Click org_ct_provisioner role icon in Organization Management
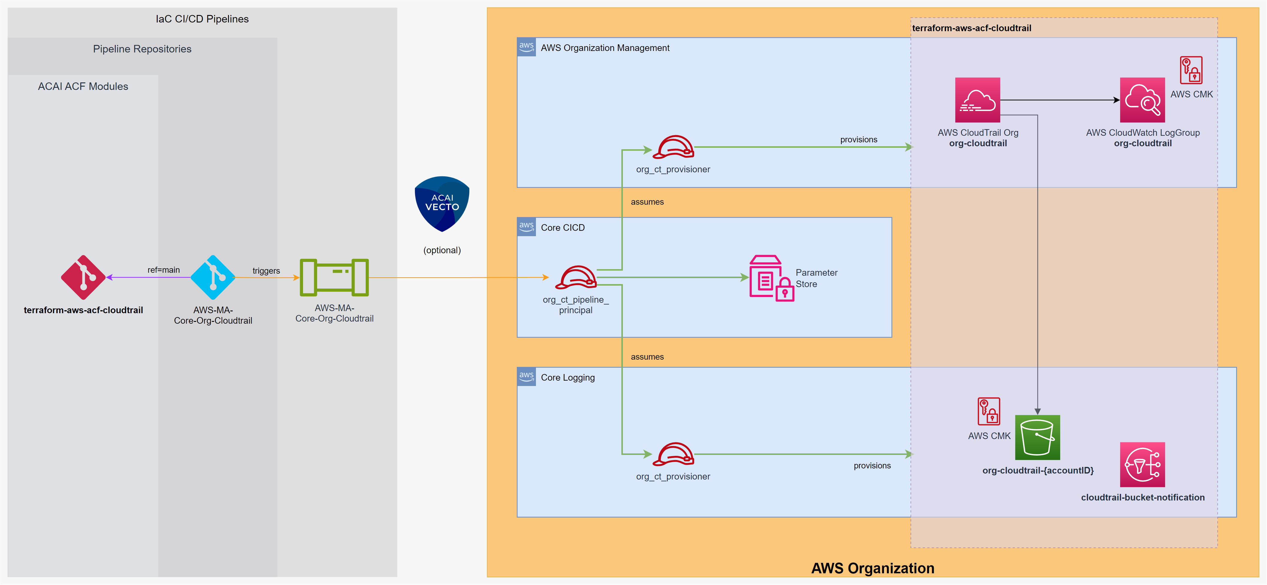Screen dimensions: 1267x585 [673, 147]
